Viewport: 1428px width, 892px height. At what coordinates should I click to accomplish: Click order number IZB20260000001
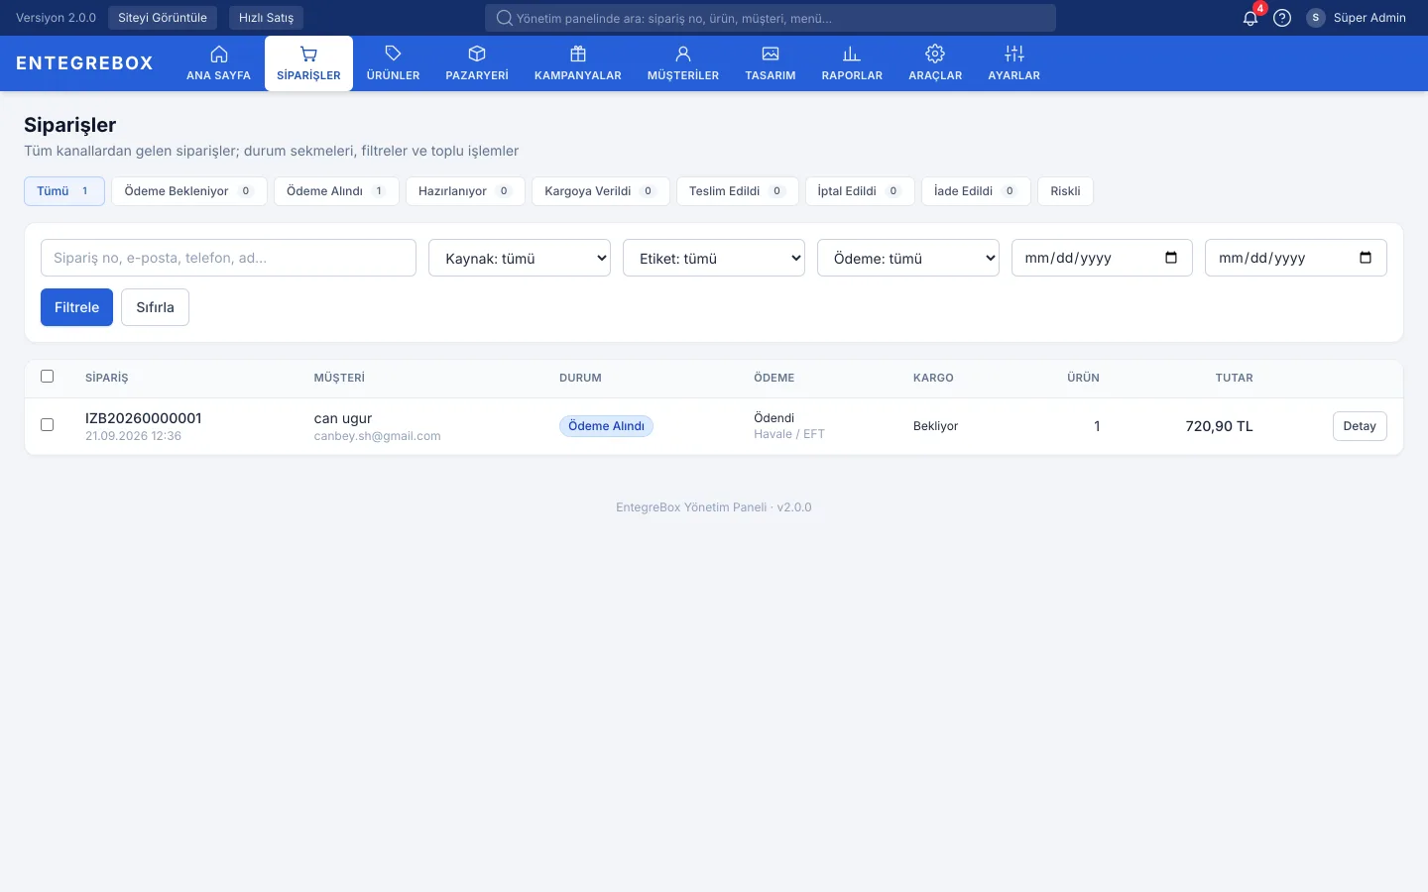[x=144, y=418]
